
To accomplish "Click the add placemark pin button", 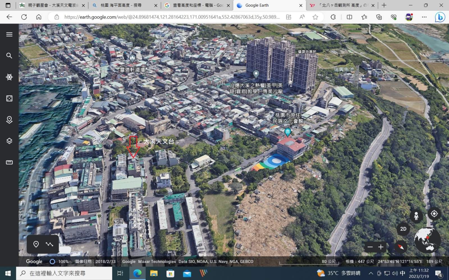I will [36, 244].
